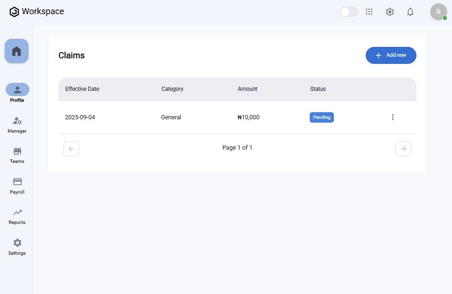Click the Amount column header
452x294 pixels.
(x=248, y=89)
